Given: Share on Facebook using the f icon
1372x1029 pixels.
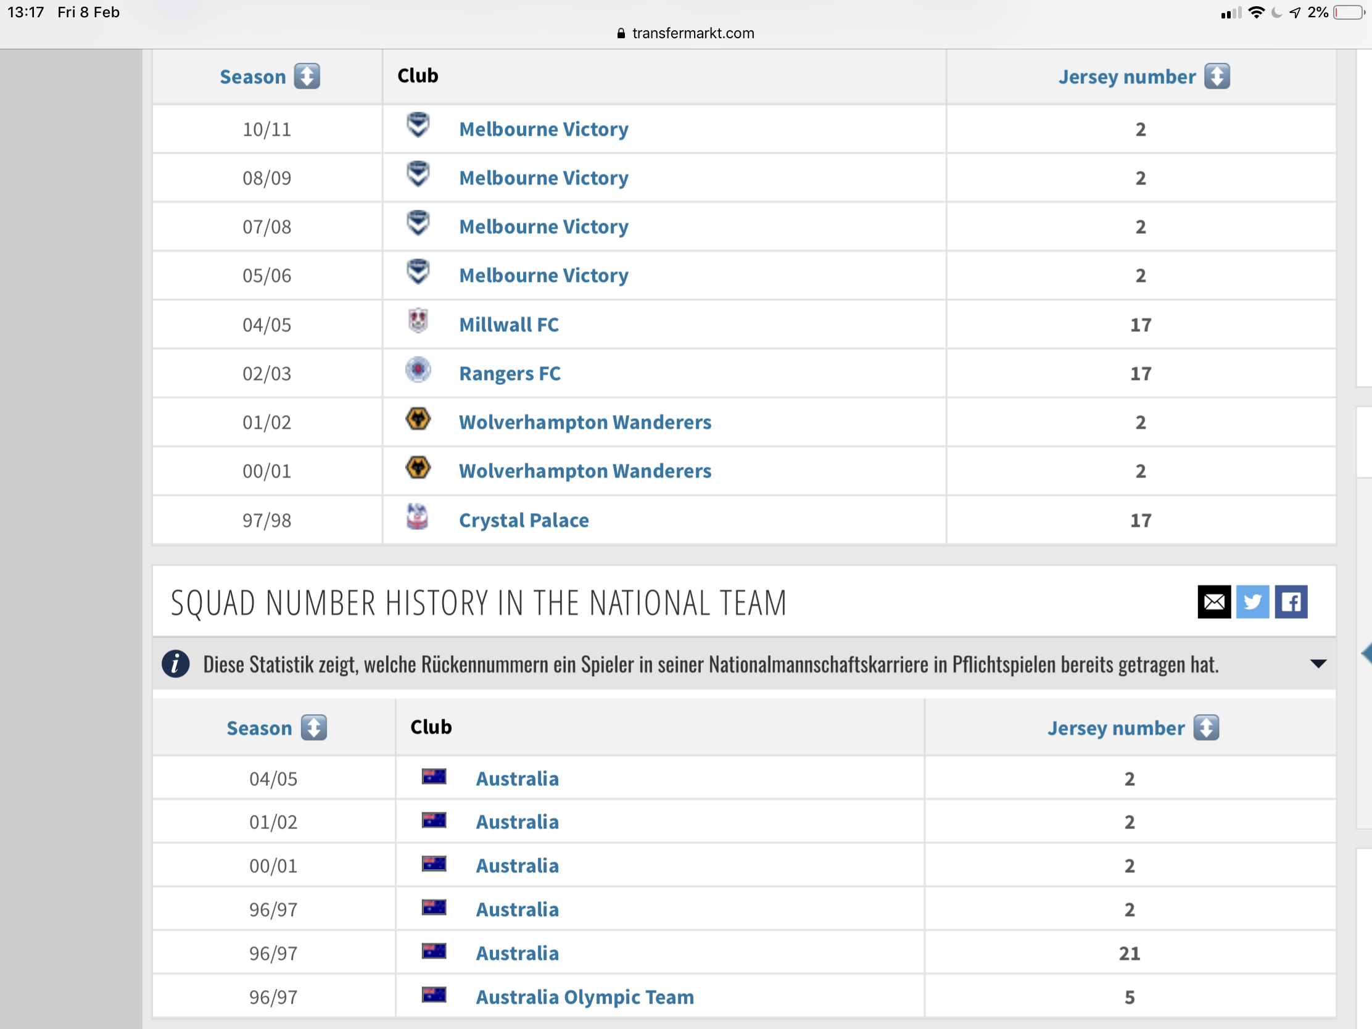Looking at the screenshot, I should 1291,601.
